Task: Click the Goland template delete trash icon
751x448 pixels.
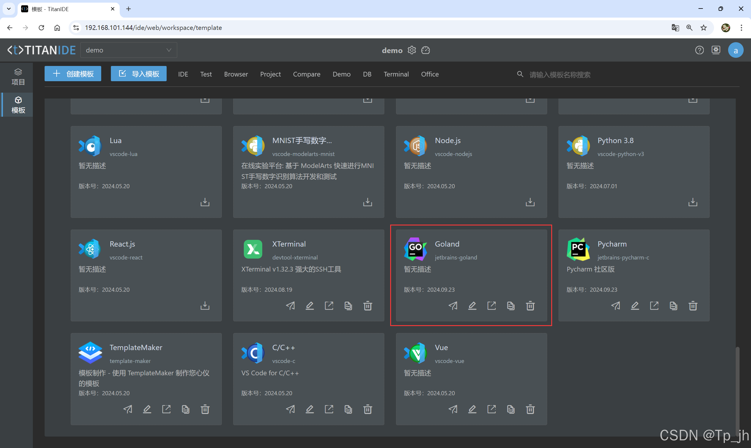Action: tap(530, 306)
